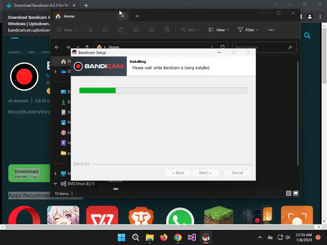This screenshot has height=245, width=327.
Task: Open taskbar Search
Action: [135, 237]
